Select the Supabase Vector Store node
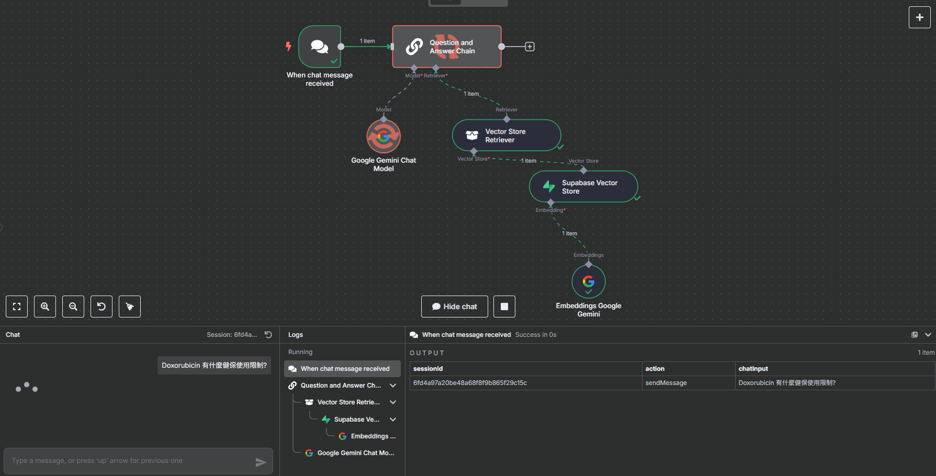The height and width of the screenshot is (476, 936). pyautogui.click(x=583, y=187)
